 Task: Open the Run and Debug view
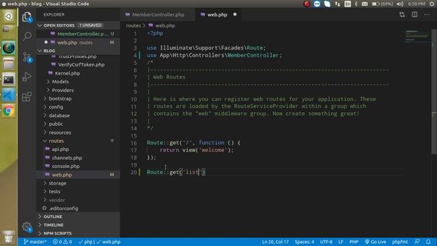(27, 77)
